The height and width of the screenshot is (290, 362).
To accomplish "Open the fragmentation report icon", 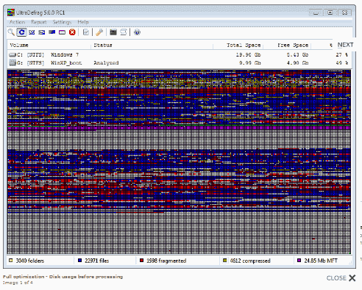I will click(86, 32).
